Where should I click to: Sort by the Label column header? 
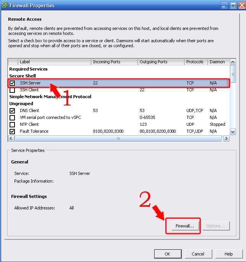[54, 62]
